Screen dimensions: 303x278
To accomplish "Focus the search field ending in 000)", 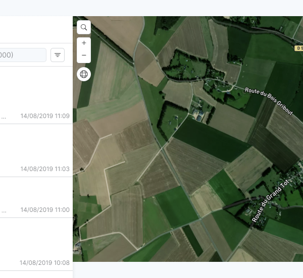I will [23, 55].
